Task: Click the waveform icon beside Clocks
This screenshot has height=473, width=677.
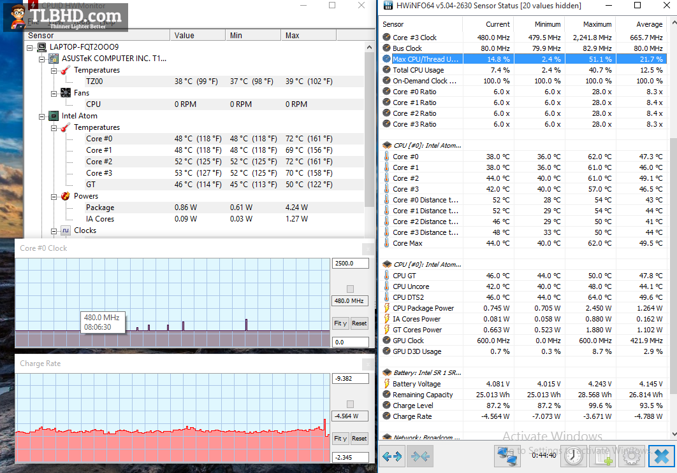Action: [66, 230]
